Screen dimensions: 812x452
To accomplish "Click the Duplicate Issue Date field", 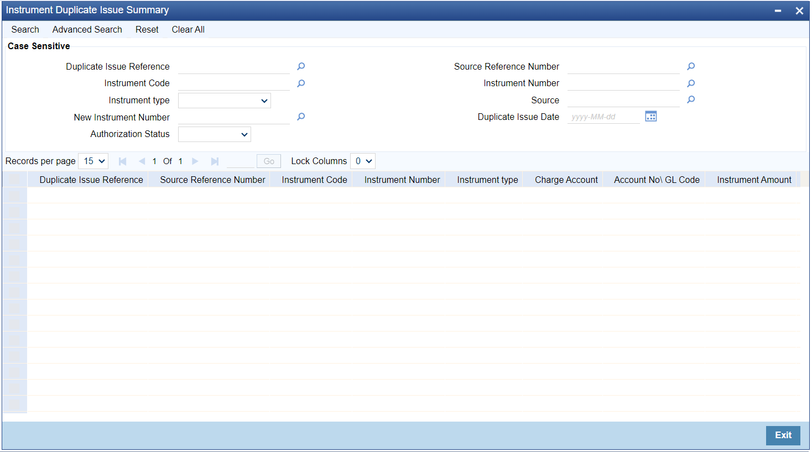I will pos(603,117).
